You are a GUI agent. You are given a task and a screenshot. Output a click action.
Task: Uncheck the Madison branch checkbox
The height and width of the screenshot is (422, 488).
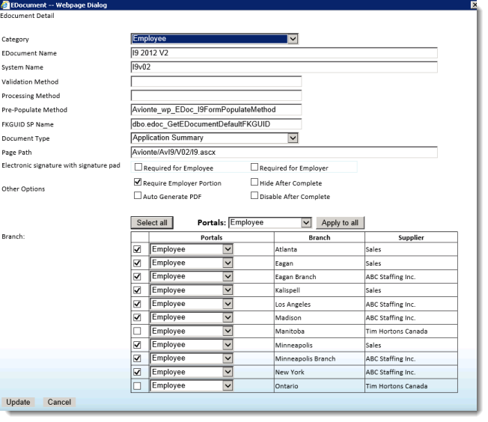(x=137, y=317)
